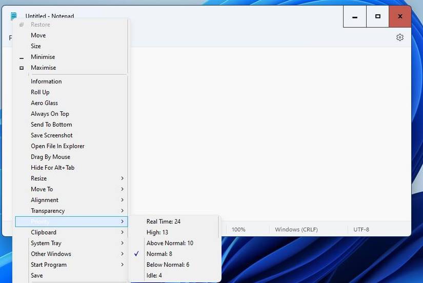Screen dimensions: 423x283
Task: Select Roll Up menu entry
Action: [71, 92]
